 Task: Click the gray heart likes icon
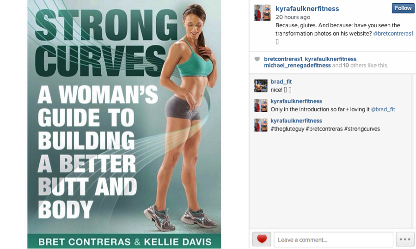coord(257,59)
